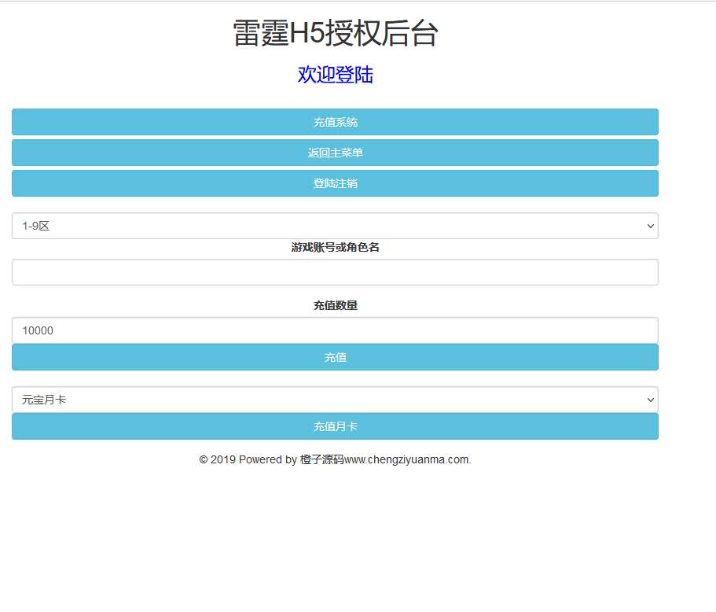Click the 充值数量 amount field showing 10000
The height and width of the screenshot is (612, 716).
(x=335, y=330)
